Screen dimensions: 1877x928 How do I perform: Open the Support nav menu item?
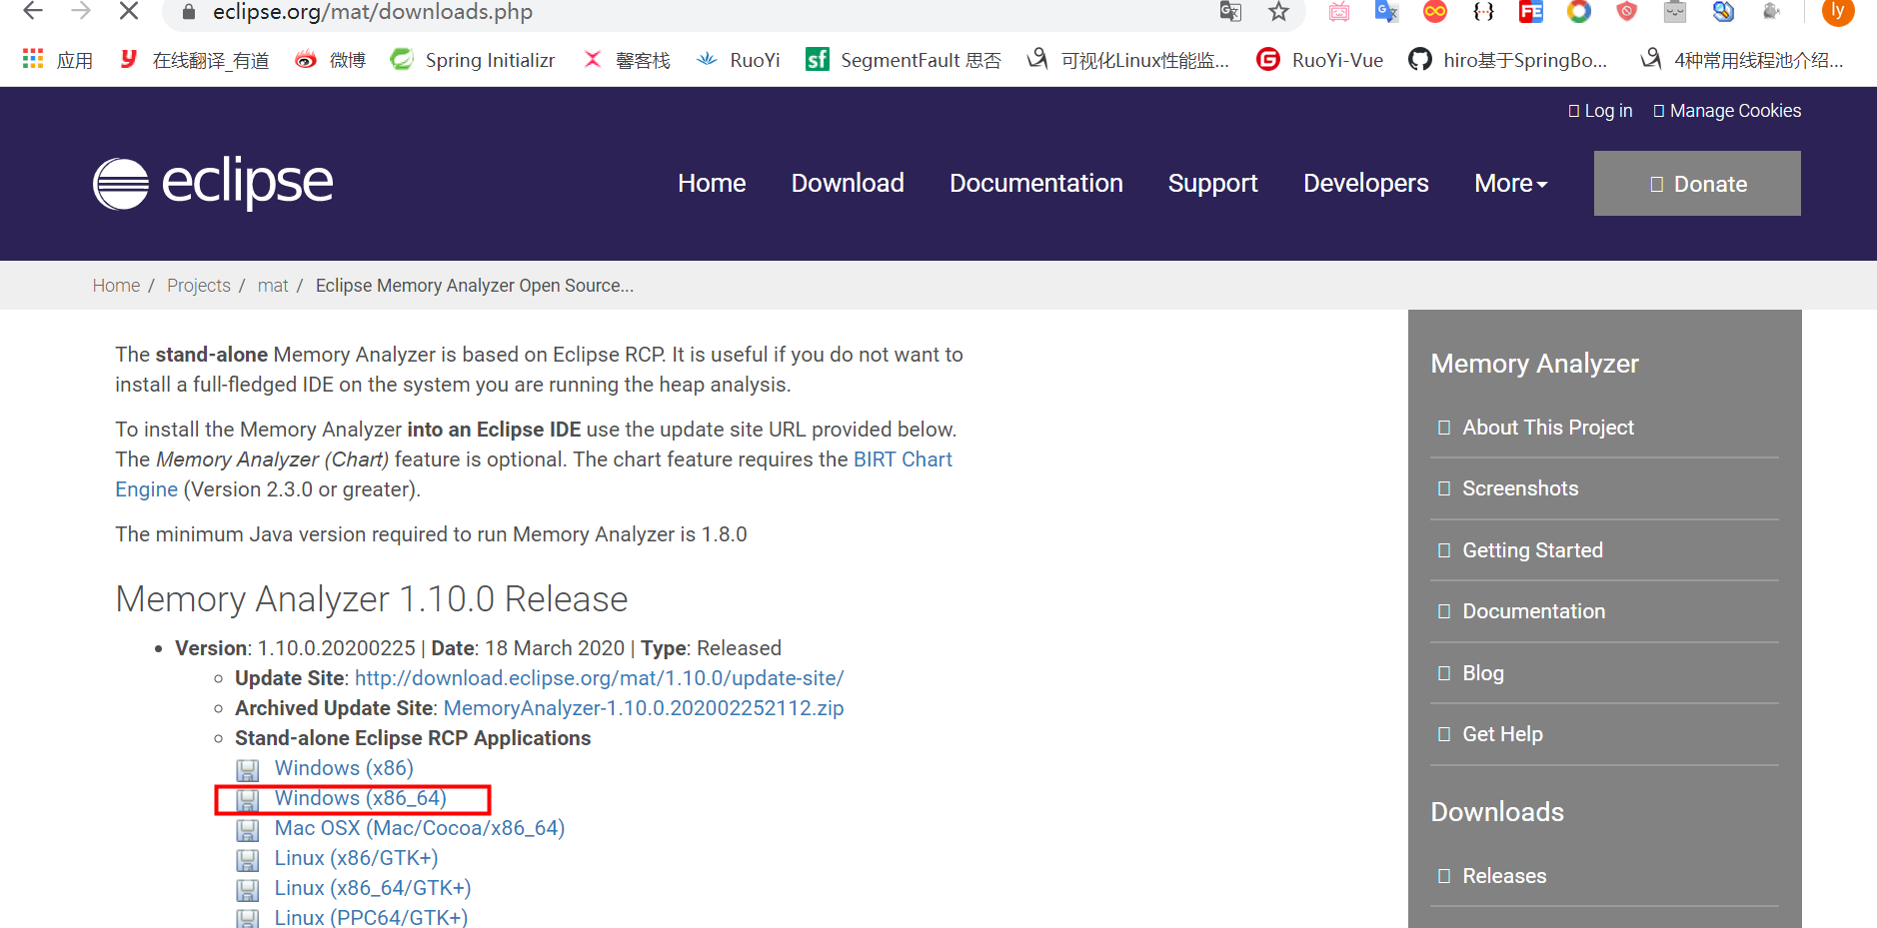[x=1213, y=183]
